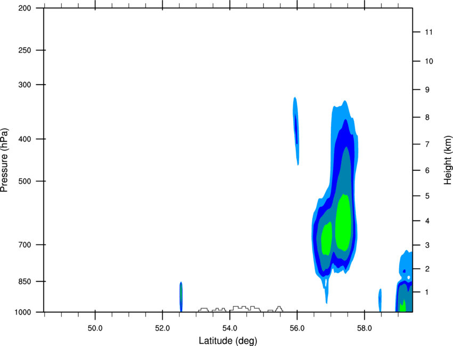
Task: Pick the 8 km height label
Action: 427,118
